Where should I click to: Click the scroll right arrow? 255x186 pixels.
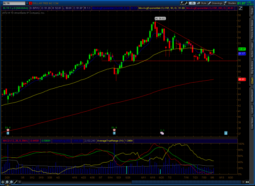pos(243,182)
